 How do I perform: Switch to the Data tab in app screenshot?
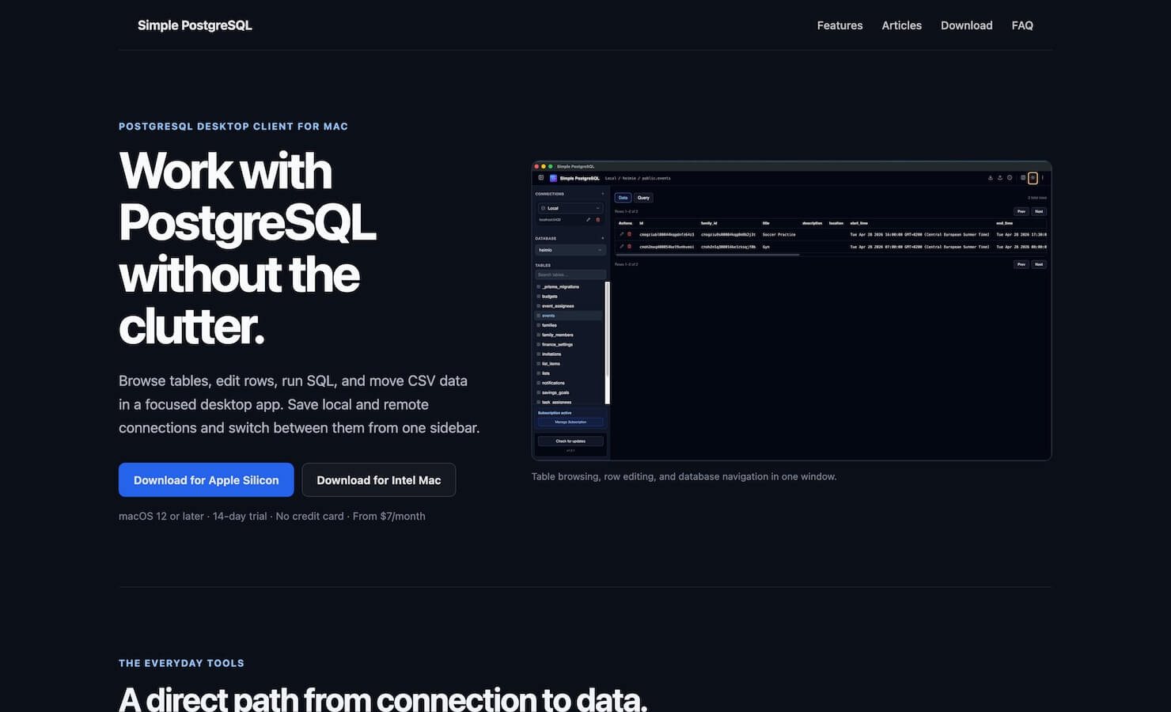point(623,198)
